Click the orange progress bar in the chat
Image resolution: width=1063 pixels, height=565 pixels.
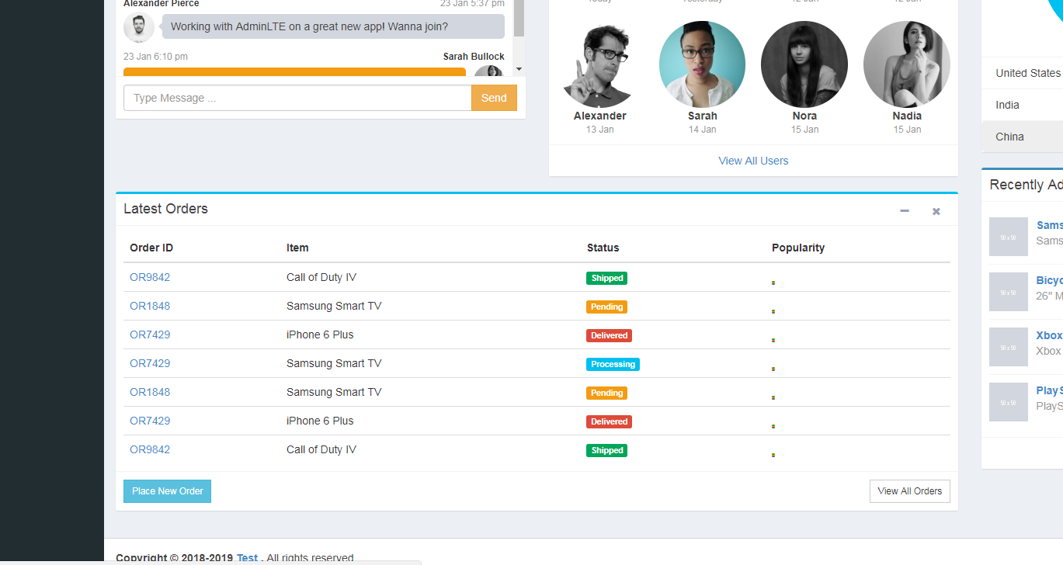click(295, 71)
